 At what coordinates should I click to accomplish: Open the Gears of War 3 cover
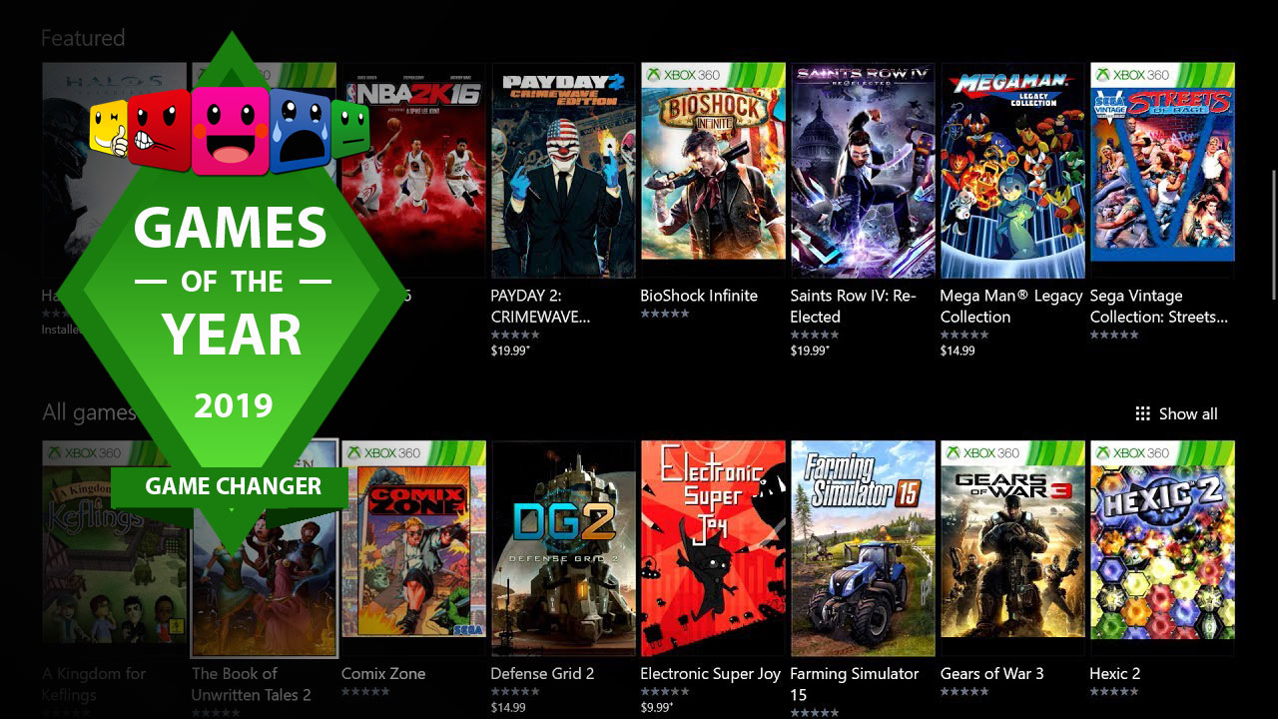1012,548
